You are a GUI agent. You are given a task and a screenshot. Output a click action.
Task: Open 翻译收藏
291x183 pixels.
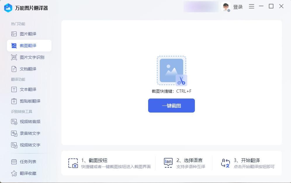coord(29,174)
